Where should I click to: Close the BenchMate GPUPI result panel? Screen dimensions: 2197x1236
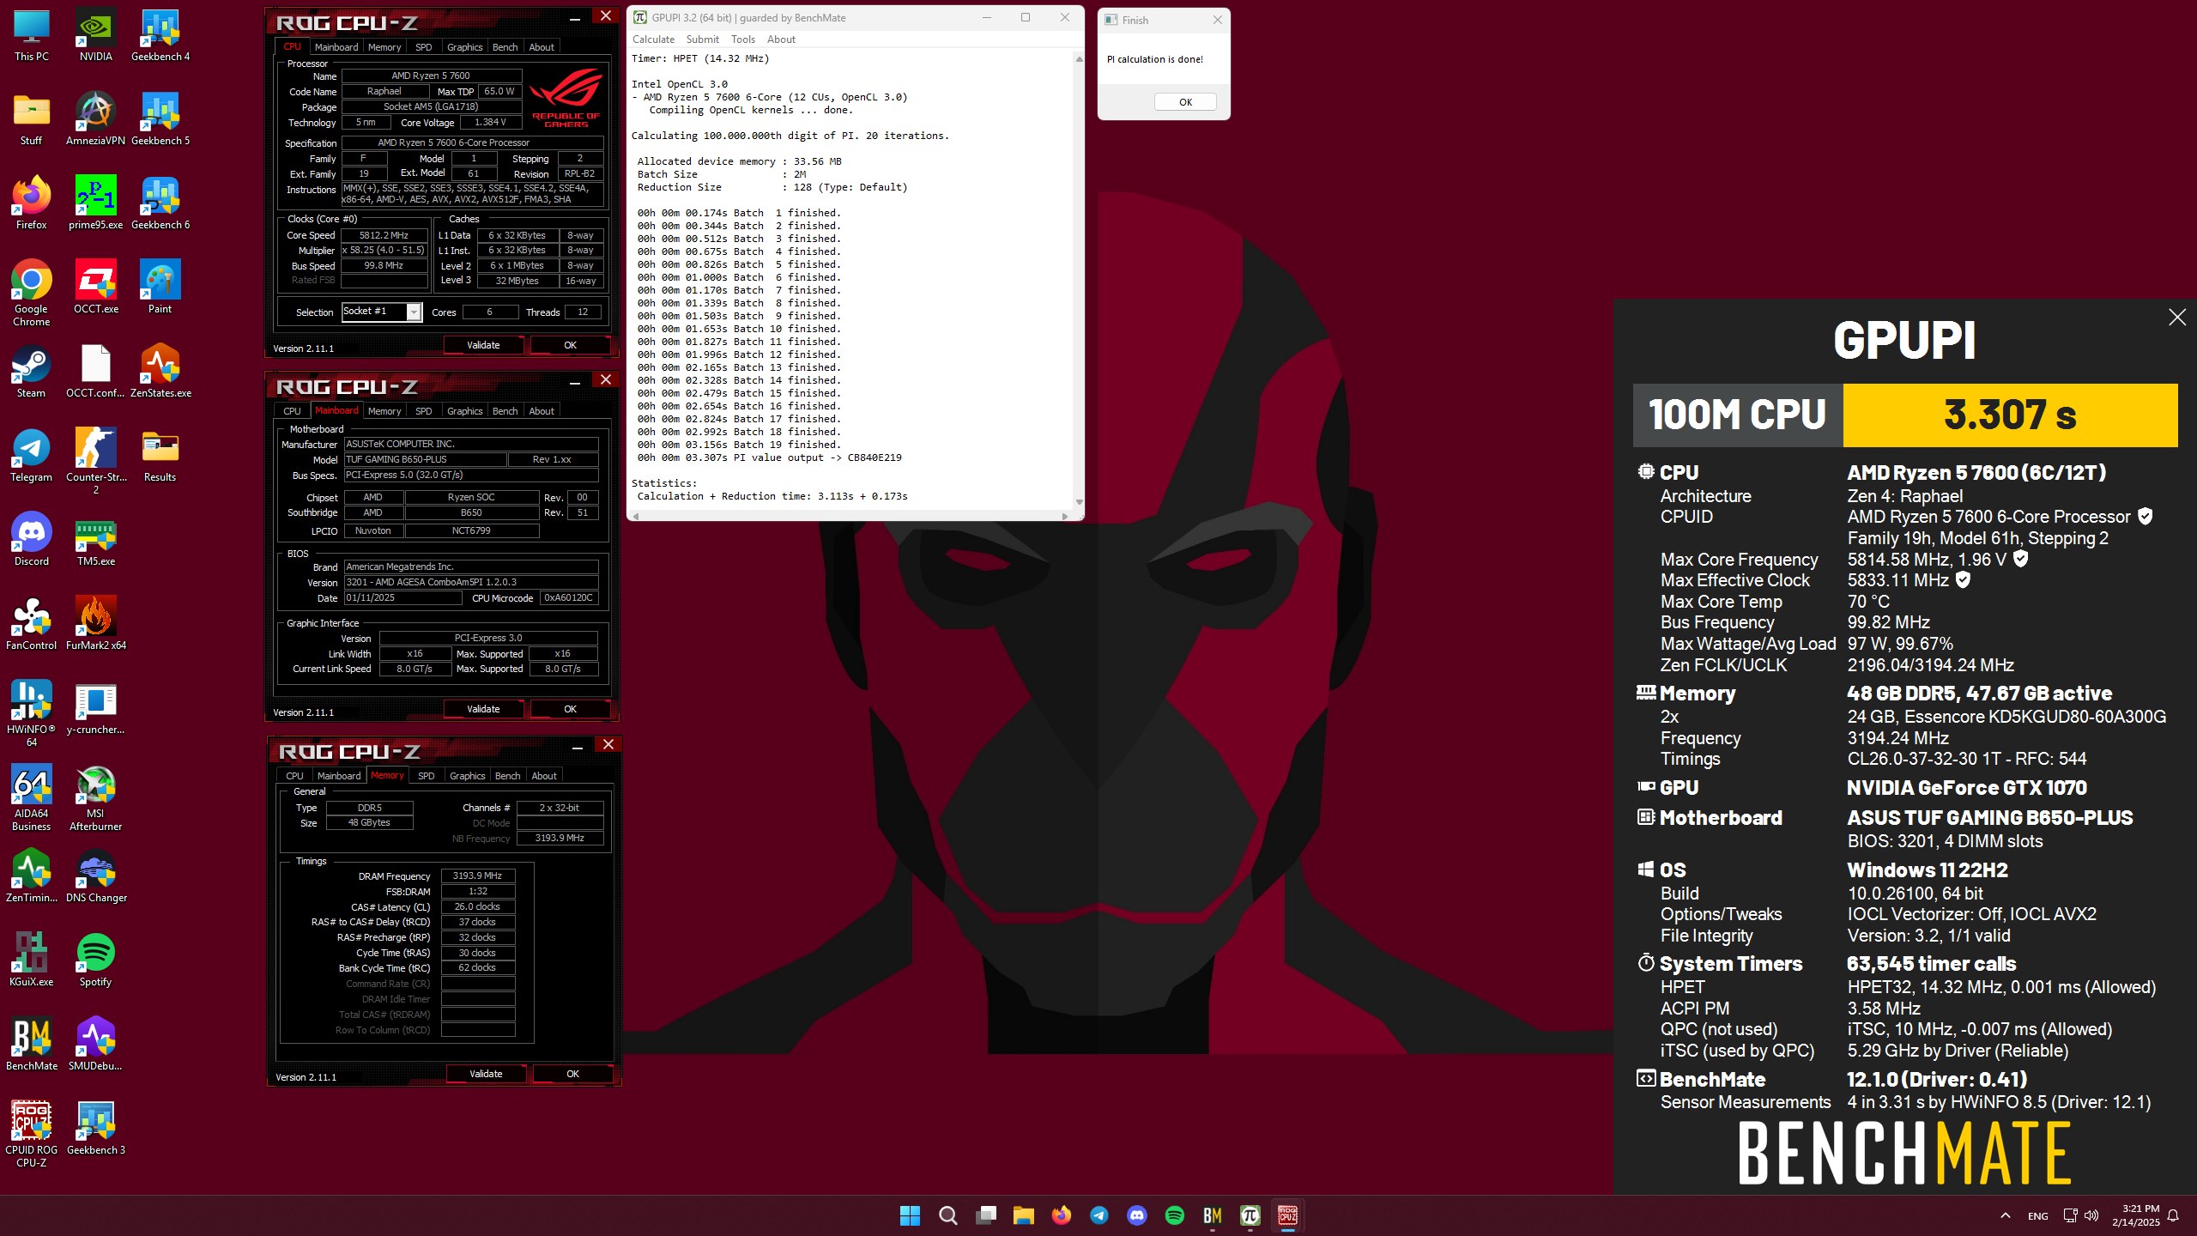[x=2177, y=318]
